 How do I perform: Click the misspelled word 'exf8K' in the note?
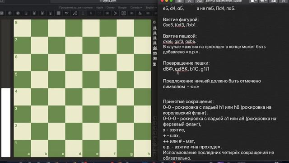(182, 69)
